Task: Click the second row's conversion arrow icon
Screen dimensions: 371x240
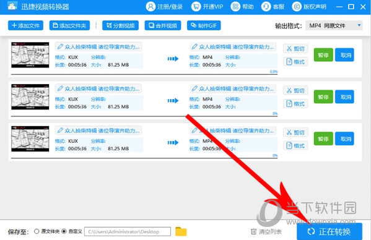Action: (x=173, y=101)
